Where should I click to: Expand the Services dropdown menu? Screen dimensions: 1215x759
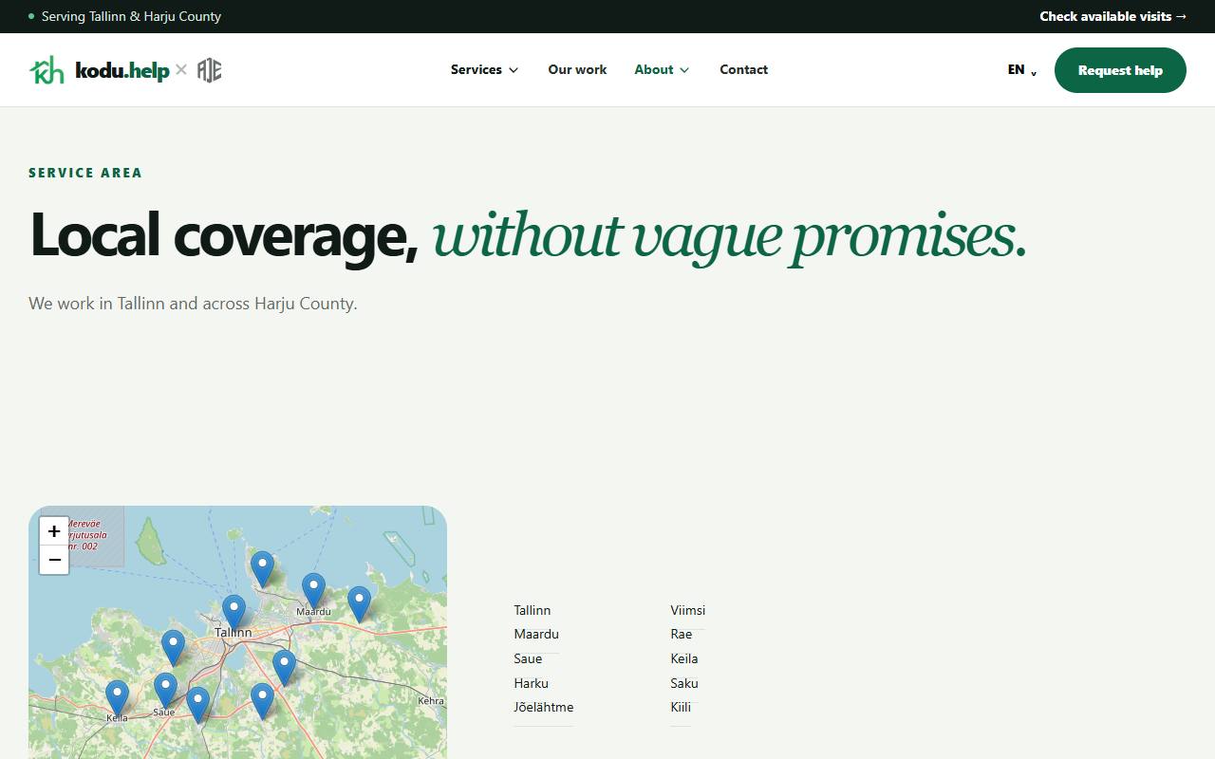[x=484, y=69]
